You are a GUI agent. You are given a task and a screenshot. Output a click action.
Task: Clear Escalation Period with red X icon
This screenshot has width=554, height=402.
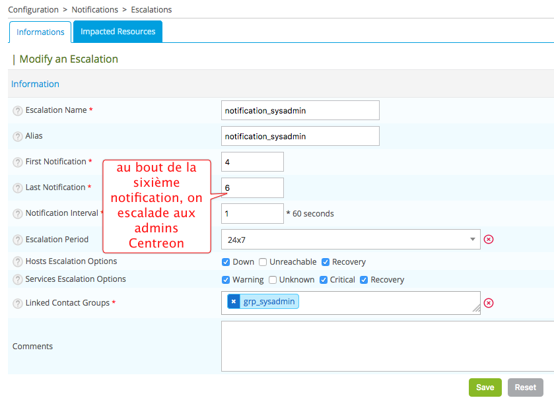(x=489, y=239)
